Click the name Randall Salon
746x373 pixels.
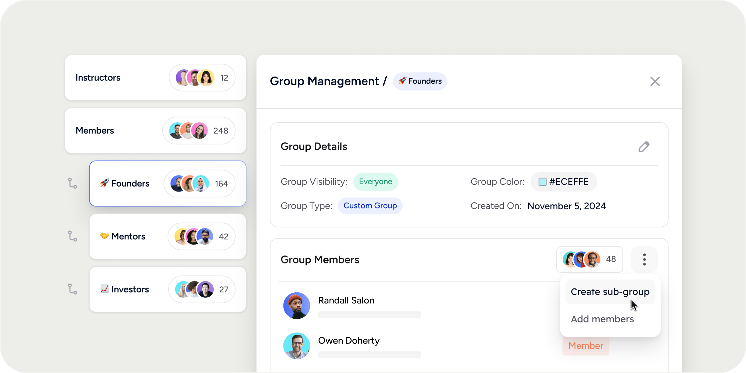tap(346, 300)
